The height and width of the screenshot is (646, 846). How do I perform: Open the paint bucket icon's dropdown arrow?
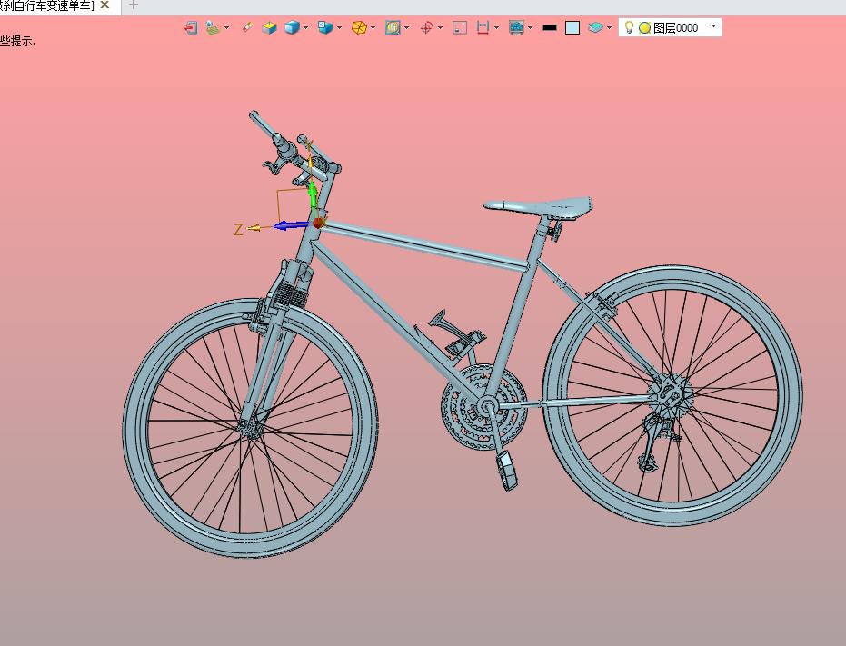[226, 27]
